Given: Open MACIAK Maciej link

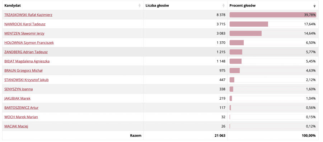Looking at the screenshot, I should (16, 126).
